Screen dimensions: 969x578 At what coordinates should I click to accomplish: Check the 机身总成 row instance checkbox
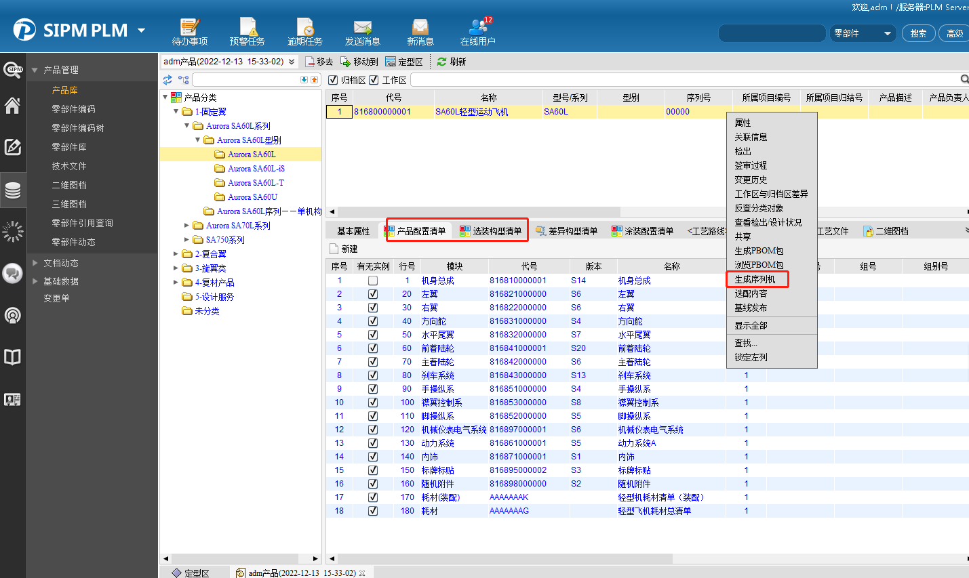pos(373,281)
